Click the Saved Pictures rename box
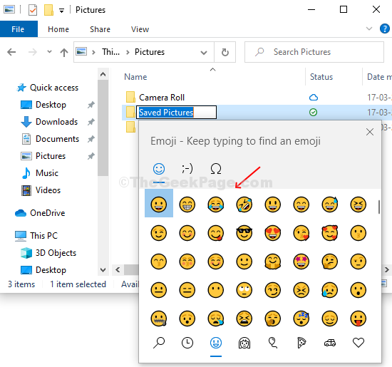 click(x=176, y=113)
